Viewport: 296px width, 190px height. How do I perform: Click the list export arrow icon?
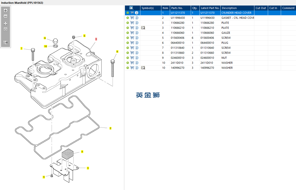(5, 42)
